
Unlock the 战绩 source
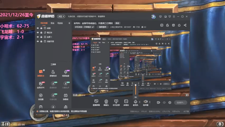coord(41,28)
